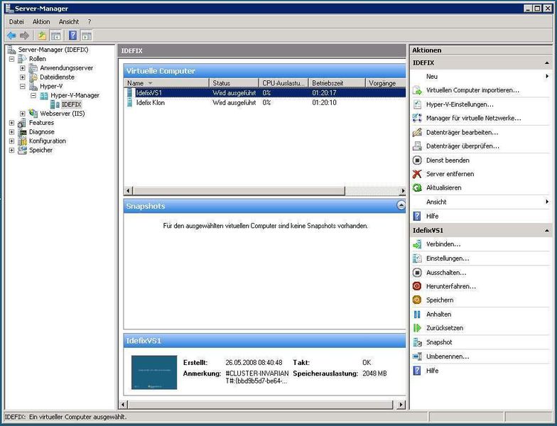Click the forward arrow toolbar icon
Viewport: 557px width, 426px height.
(x=24, y=35)
